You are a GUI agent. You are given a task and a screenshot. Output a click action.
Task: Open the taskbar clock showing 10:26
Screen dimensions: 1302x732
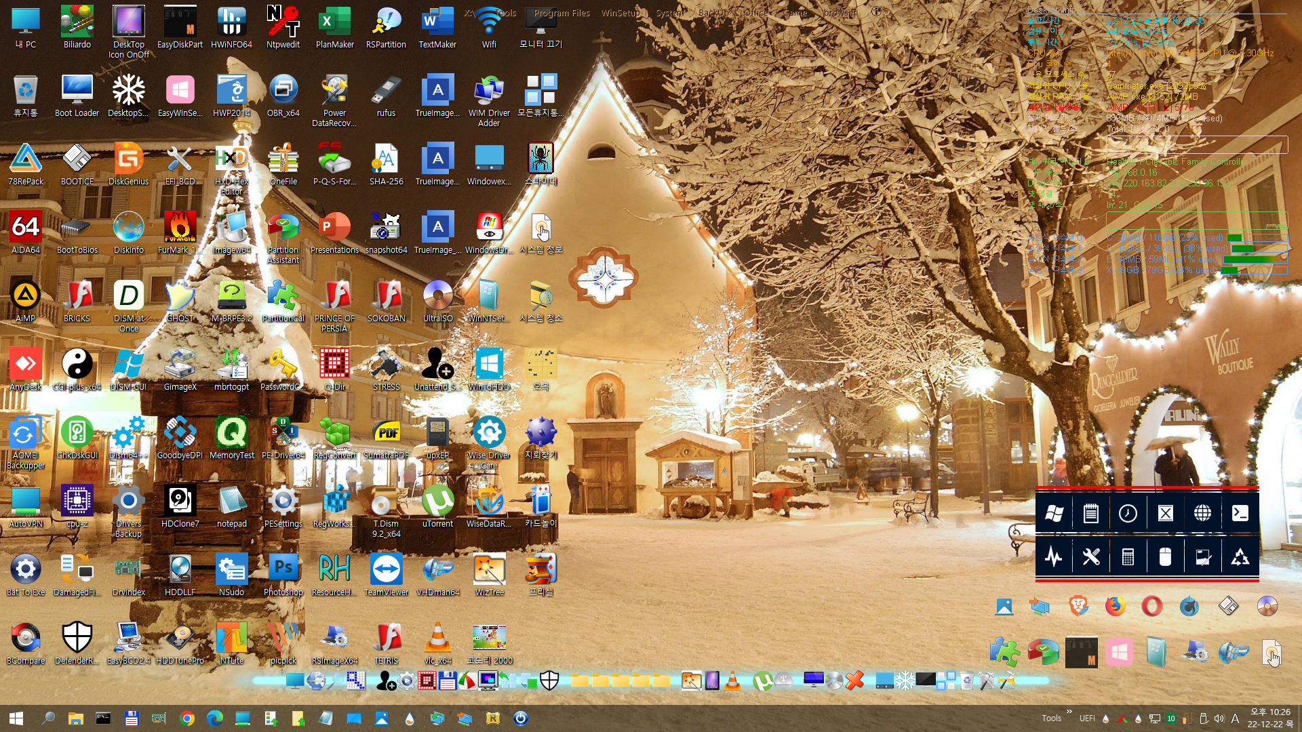(x=1270, y=718)
